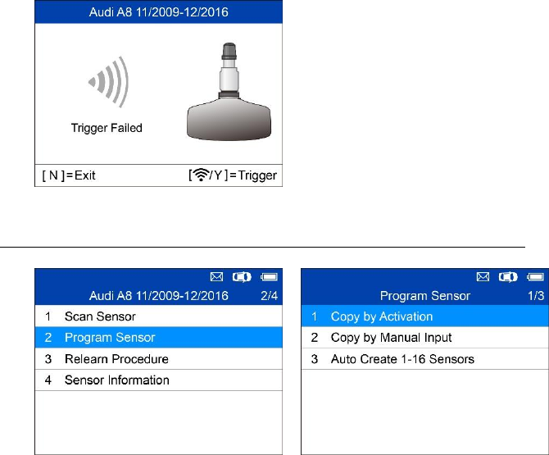Click the Trigger Failed message
This screenshot has height=455, width=549.
[x=107, y=128]
